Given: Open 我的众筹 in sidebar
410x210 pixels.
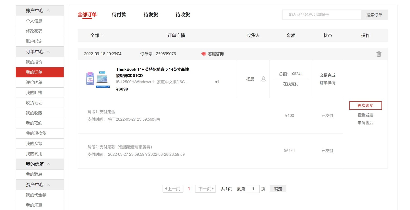Looking at the screenshot, I should 40,144.
